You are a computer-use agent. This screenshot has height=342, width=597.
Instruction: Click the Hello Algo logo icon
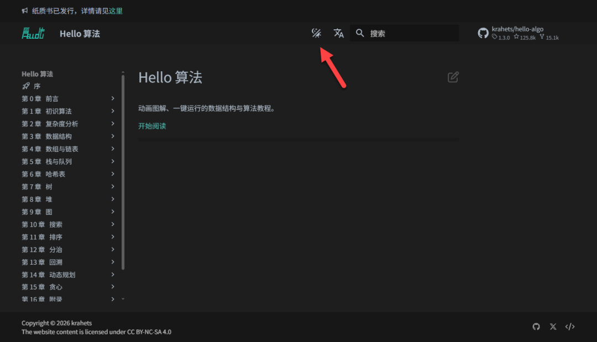coord(33,33)
